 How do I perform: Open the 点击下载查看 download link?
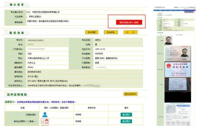click(68, 102)
